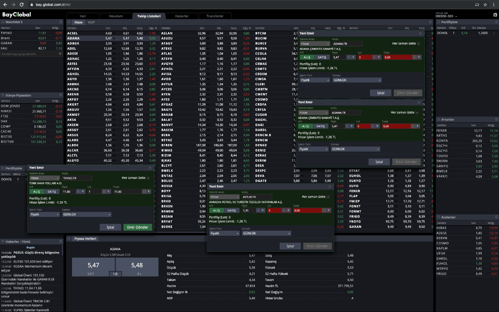Select SATIŞ in the lower ADANA order dialog
This screenshot has width=499, height=312.
pyautogui.click(x=320, y=126)
